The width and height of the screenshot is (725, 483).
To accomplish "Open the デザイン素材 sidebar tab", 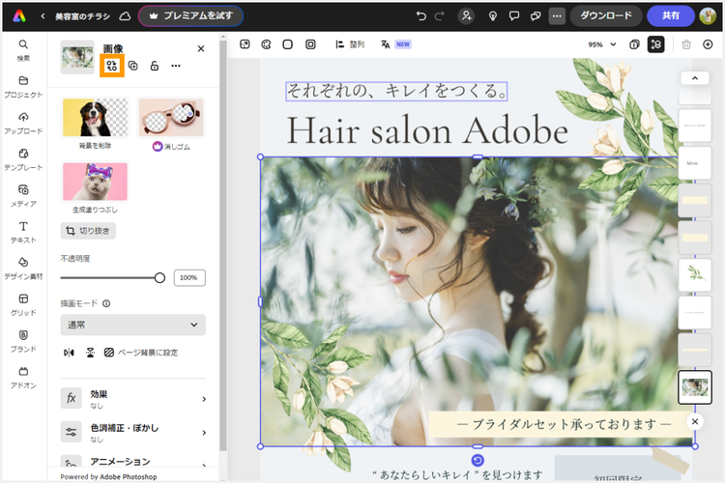I will [x=23, y=269].
